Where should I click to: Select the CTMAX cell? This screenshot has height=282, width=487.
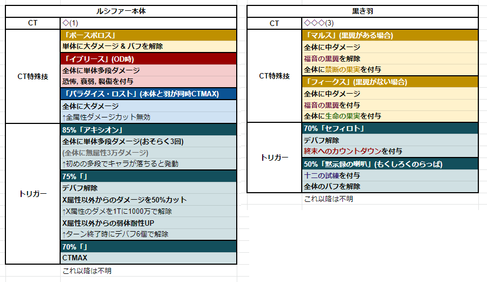(148, 258)
